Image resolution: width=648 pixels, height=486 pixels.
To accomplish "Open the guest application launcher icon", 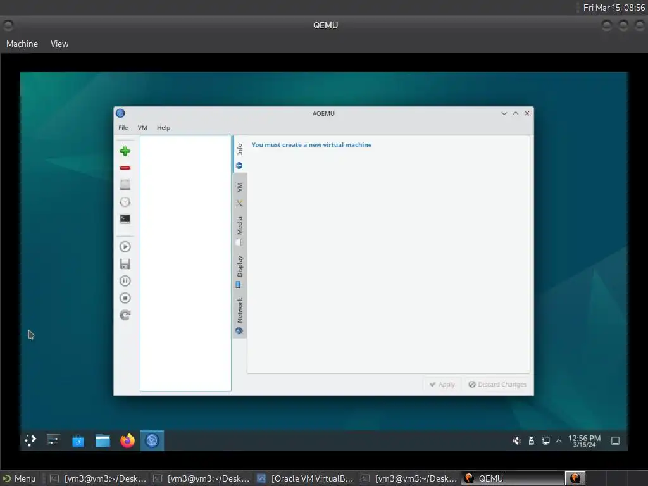I will [30, 440].
